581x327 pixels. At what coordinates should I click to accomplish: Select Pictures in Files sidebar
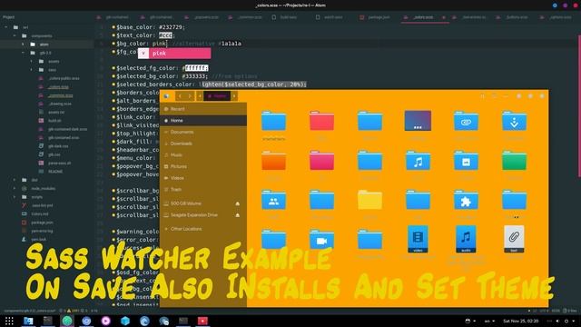click(203, 166)
